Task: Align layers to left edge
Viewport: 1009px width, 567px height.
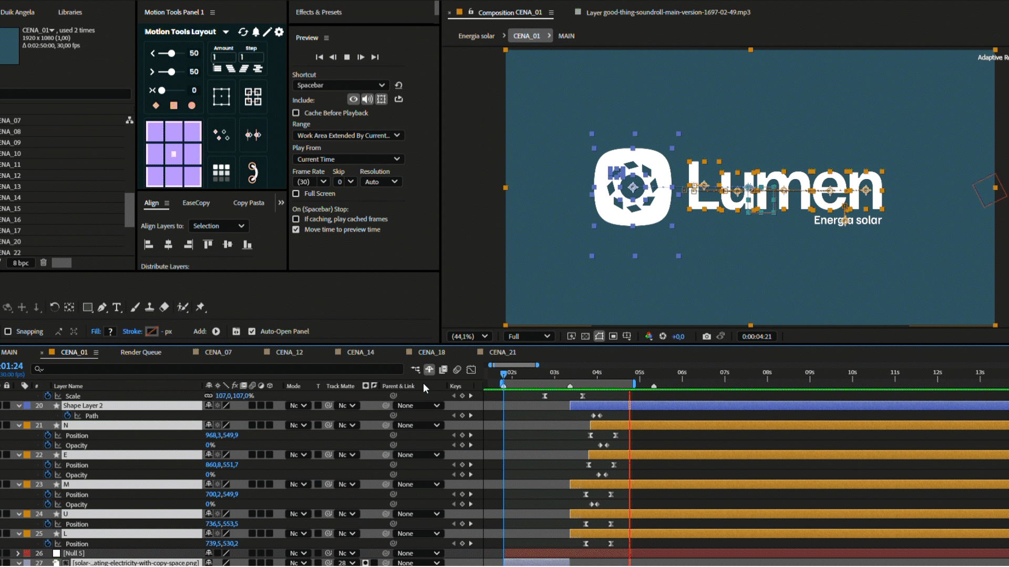Action: point(149,244)
